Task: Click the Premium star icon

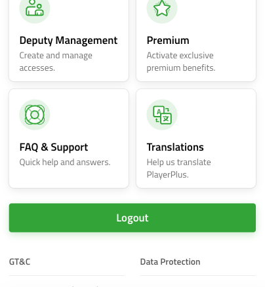Action: coord(162,9)
